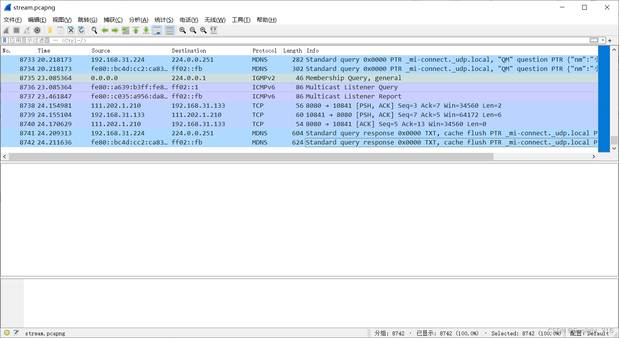Click packet list scroll up arrow
This screenshot has width=619, height=338.
pos(614,50)
